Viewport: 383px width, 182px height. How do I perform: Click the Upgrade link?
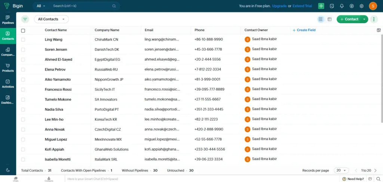click(279, 6)
